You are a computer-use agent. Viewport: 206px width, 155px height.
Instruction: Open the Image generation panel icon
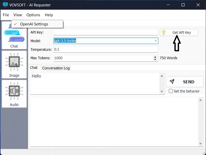(x=14, y=62)
